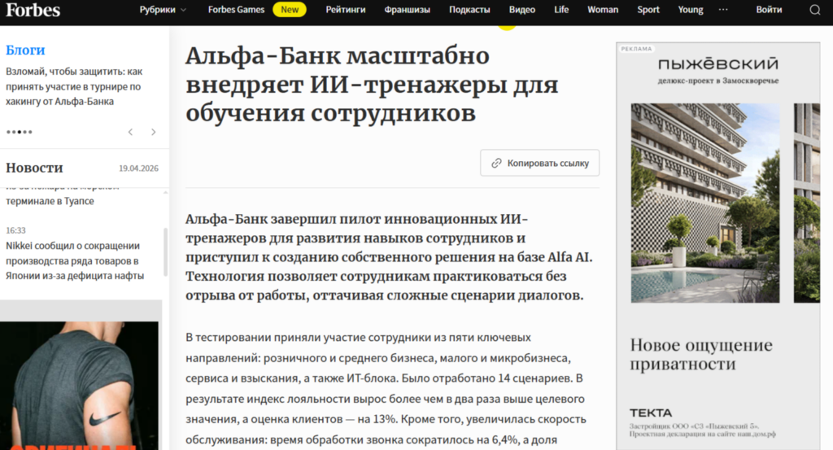Click the РЕКЛАМА label
Viewport: 833px width, 450px height.
click(x=636, y=49)
